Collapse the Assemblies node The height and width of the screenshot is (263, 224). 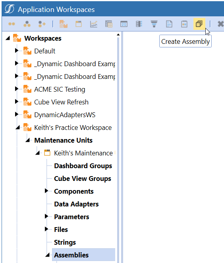click(48, 255)
